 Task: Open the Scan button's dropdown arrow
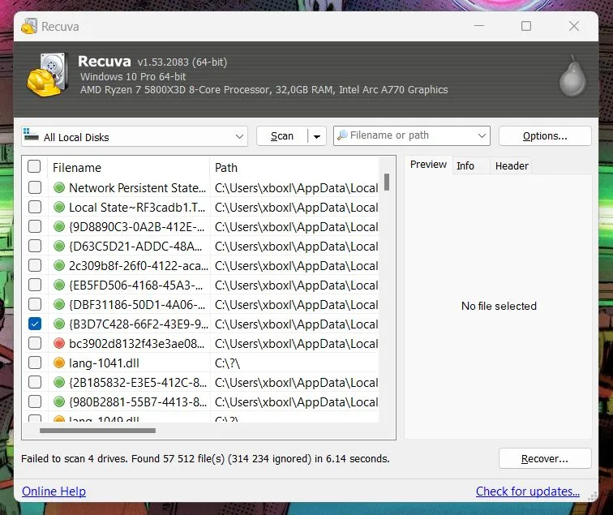317,136
